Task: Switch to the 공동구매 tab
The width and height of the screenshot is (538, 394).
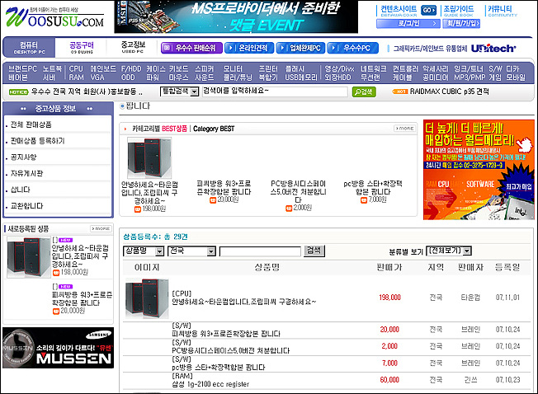Action: point(82,48)
